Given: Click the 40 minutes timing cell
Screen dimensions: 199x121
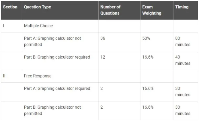Looking at the screenshot, I should point(183,60).
